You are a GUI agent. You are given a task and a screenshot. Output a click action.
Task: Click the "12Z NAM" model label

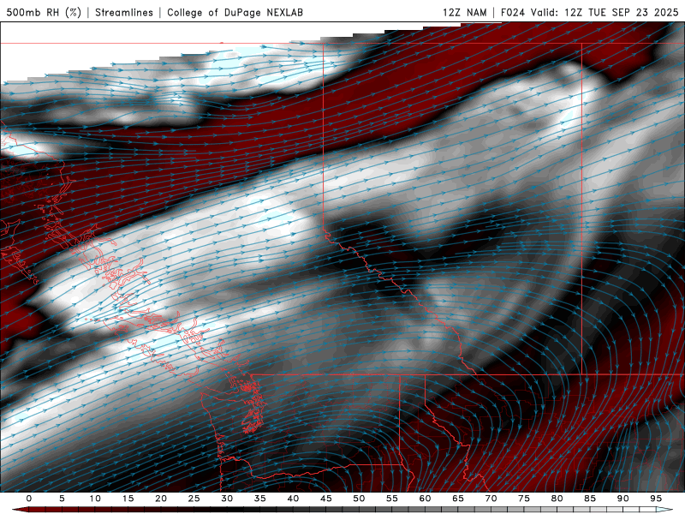click(465, 13)
